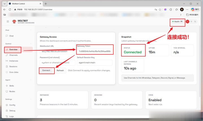Click the Nodes monitor icon

coord(7,91)
